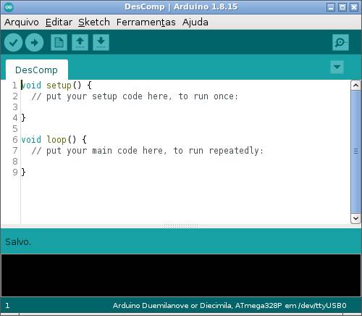The height and width of the screenshot is (316, 362).
Task: Click the vertical scrollbar thumb in the editor
Action: tap(355, 151)
